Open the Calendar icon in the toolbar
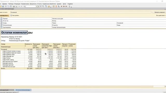This screenshot has height=93, width=166. (56, 6)
